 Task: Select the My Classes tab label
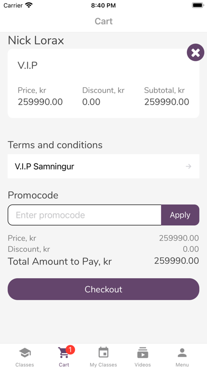(103, 364)
